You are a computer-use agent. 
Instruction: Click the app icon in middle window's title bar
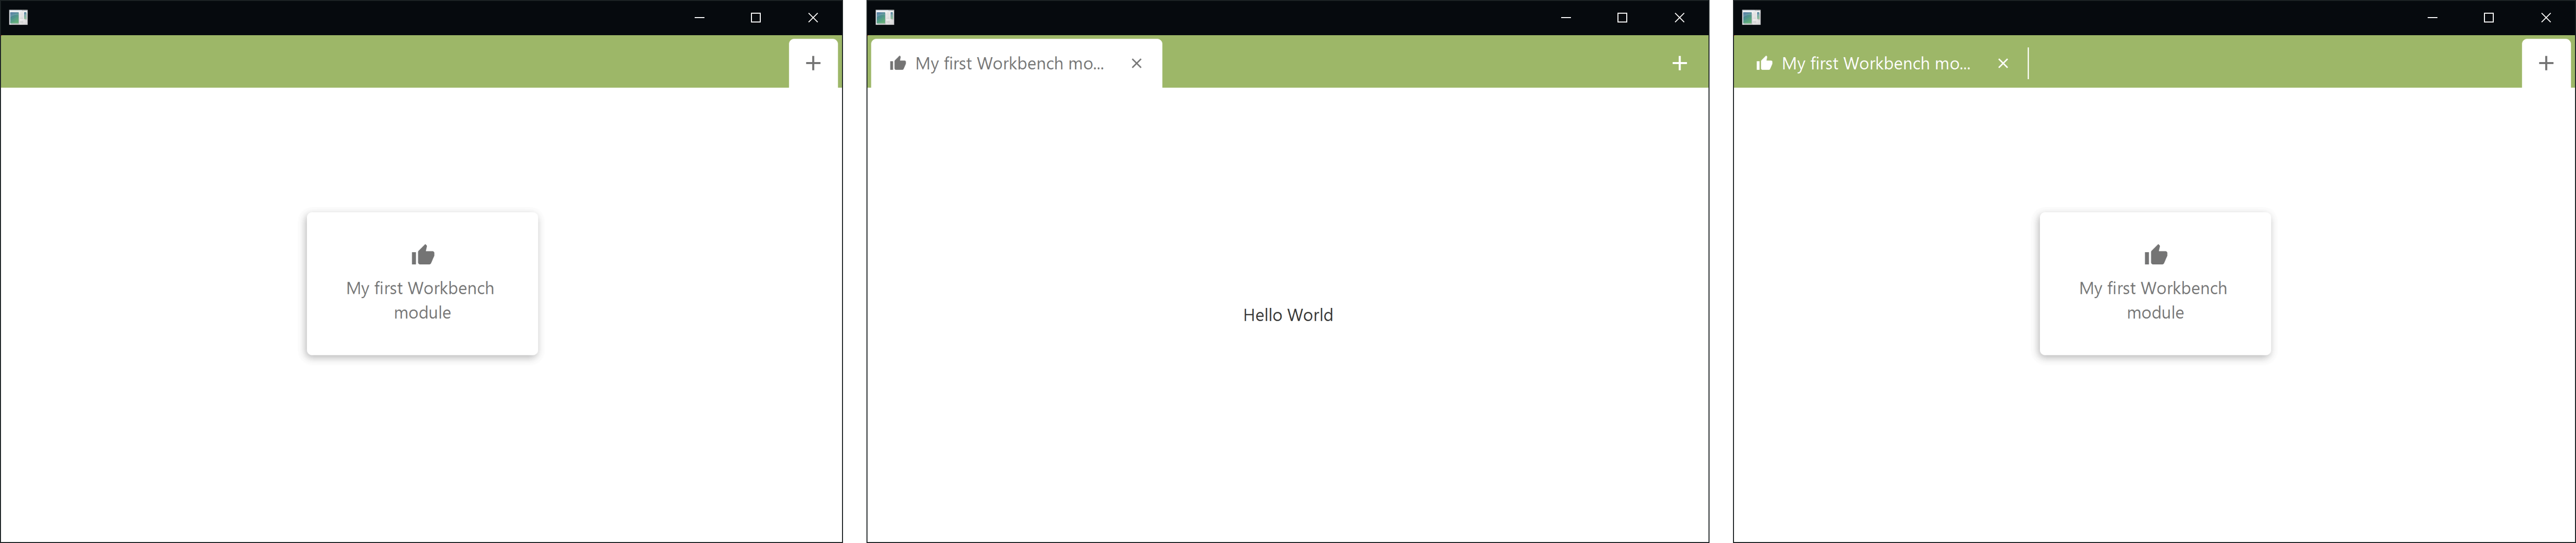884,17
